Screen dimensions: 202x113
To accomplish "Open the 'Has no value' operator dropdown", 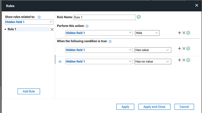I will click(153, 61).
